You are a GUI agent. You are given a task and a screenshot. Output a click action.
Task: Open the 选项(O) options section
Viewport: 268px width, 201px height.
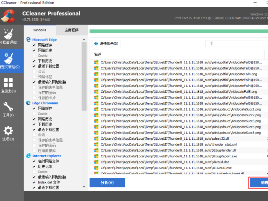click(x=12, y=134)
